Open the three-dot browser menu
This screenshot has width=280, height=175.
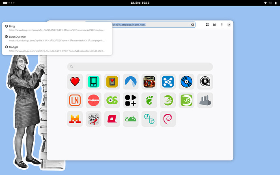coord(222,25)
